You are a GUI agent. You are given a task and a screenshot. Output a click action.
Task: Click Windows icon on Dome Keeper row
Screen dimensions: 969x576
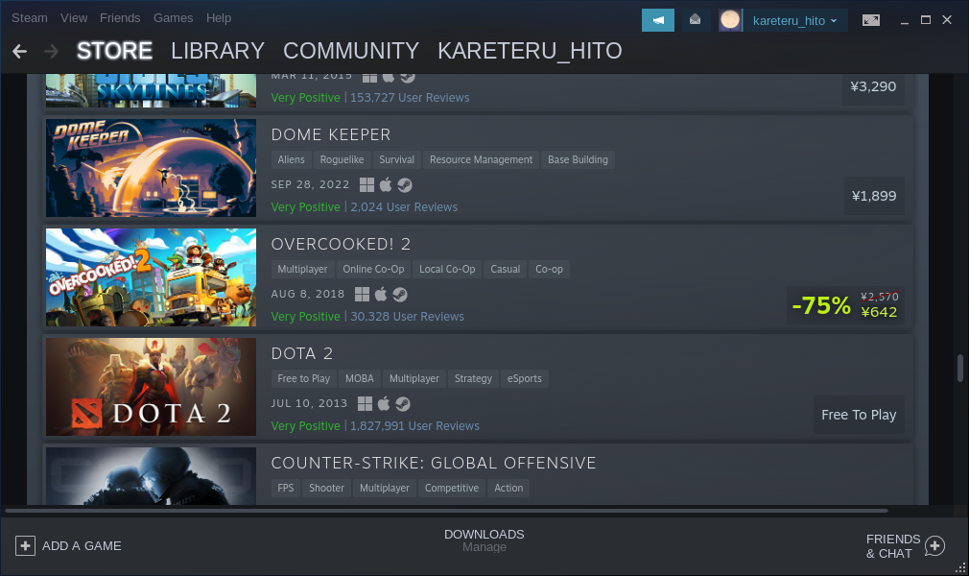pos(367,185)
